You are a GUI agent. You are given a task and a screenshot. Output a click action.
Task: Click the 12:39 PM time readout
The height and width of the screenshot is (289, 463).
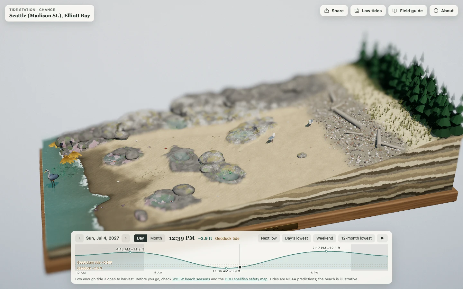pos(182,238)
